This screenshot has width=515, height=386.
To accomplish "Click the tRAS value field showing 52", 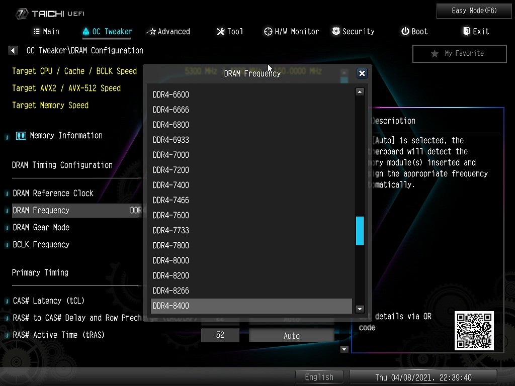I will pyautogui.click(x=220, y=335).
